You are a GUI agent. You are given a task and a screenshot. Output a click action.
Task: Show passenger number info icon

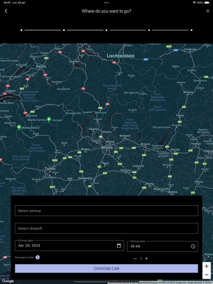pyautogui.click(x=37, y=257)
